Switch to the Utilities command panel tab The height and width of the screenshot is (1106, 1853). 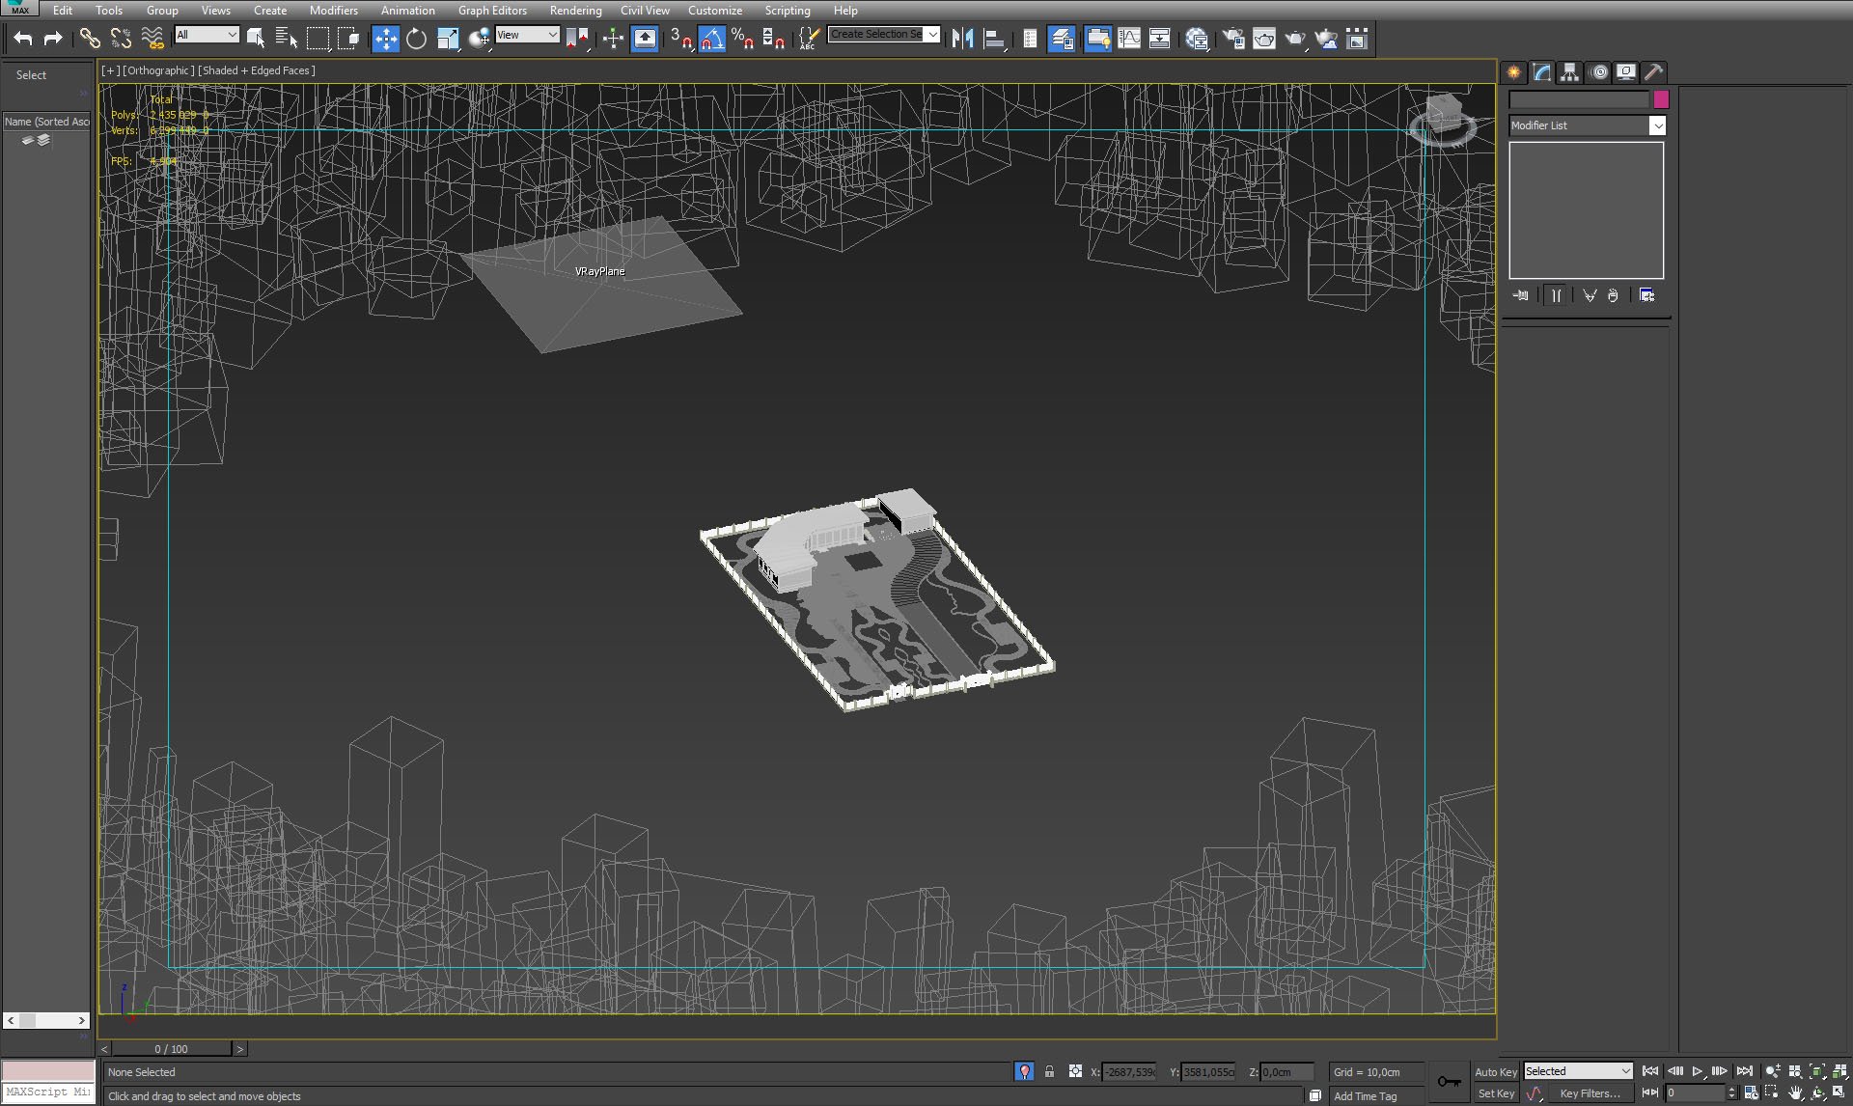1653,72
